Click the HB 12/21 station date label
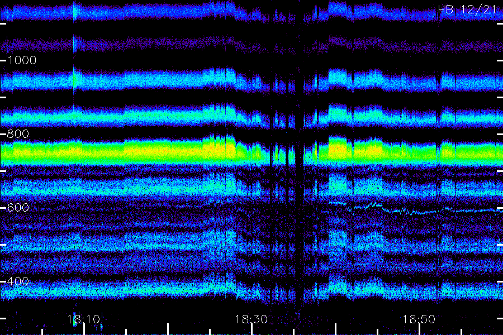 467,9
